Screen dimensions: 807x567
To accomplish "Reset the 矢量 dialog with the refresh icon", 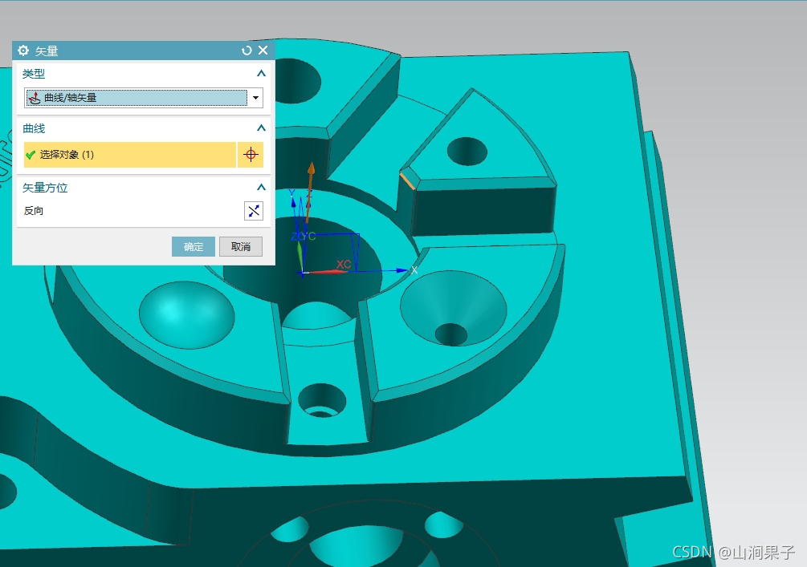I will (247, 51).
